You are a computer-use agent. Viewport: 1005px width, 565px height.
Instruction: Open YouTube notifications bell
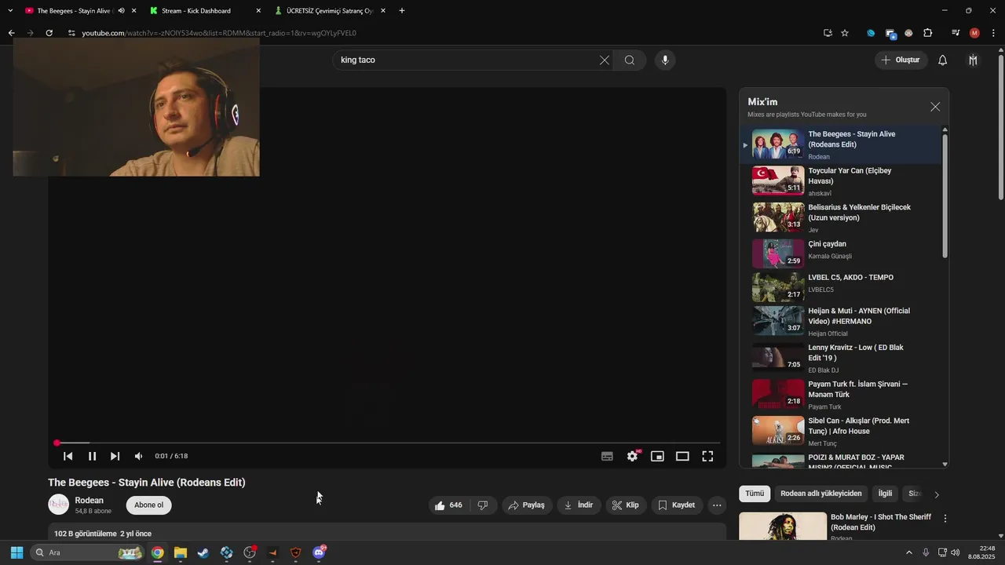click(x=943, y=60)
